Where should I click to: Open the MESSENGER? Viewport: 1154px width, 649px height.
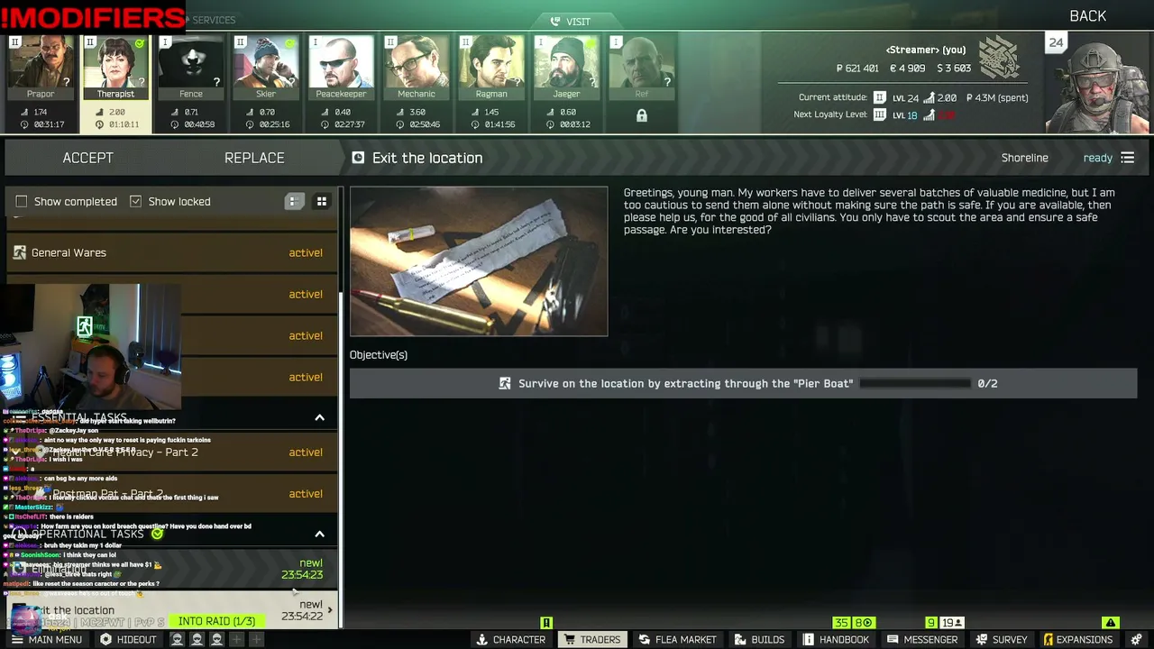[922, 639]
